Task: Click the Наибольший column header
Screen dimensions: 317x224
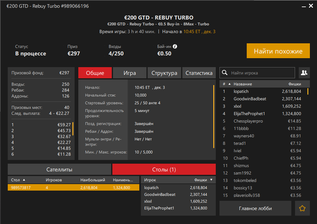Action: (92, 180)
